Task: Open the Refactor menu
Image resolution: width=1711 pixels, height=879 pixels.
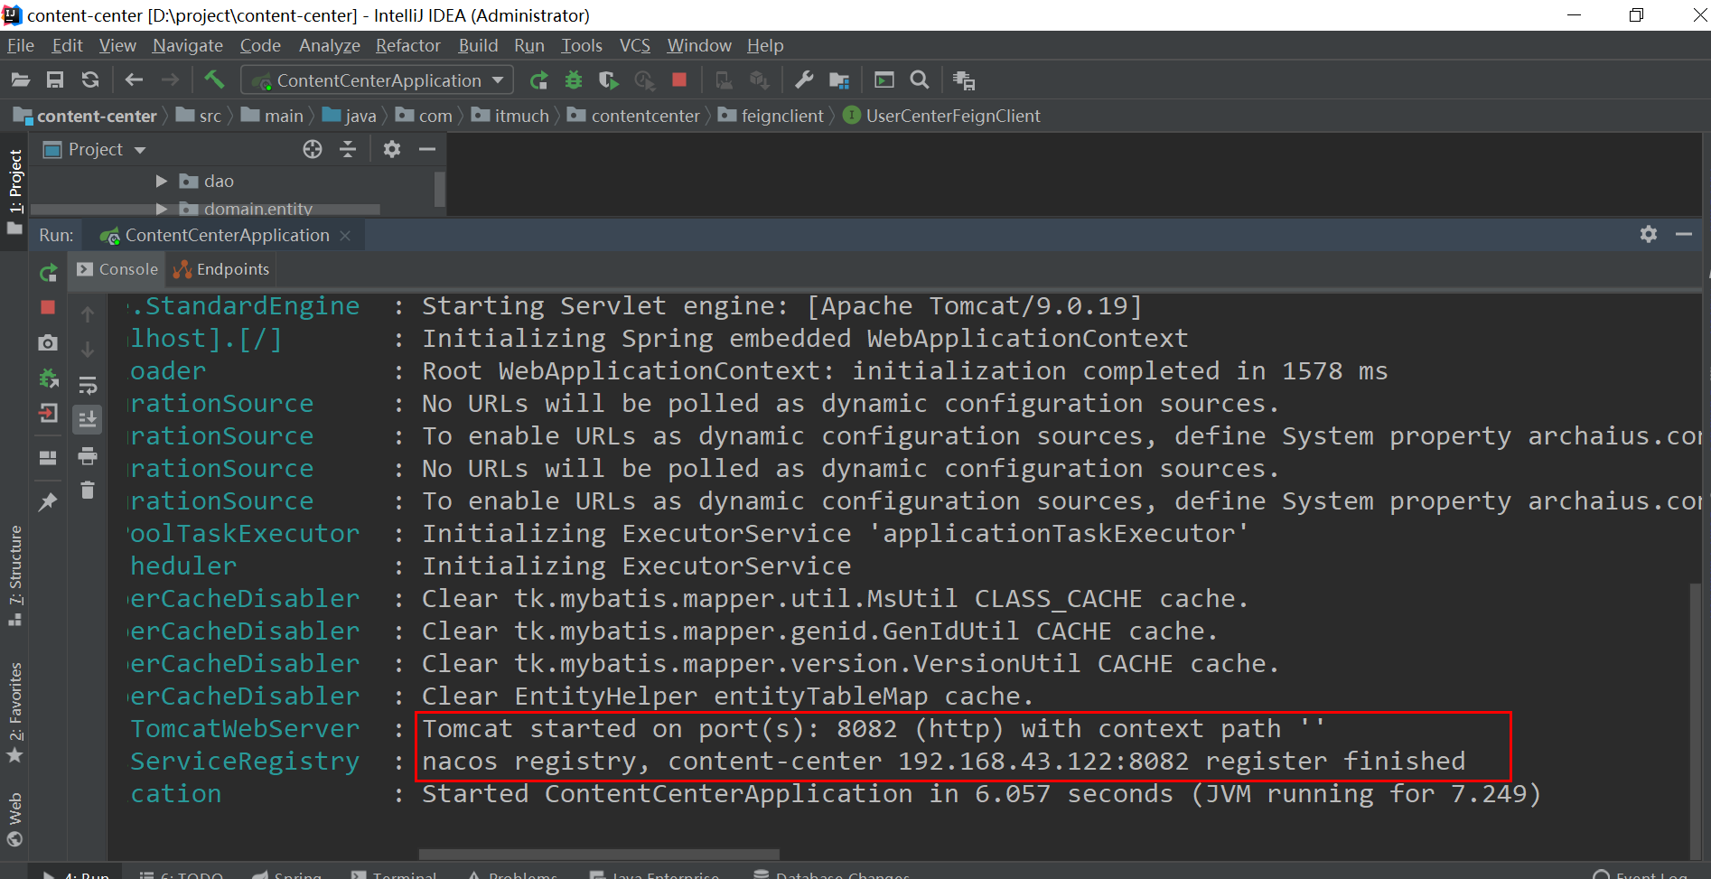Action: click(408, 45)
